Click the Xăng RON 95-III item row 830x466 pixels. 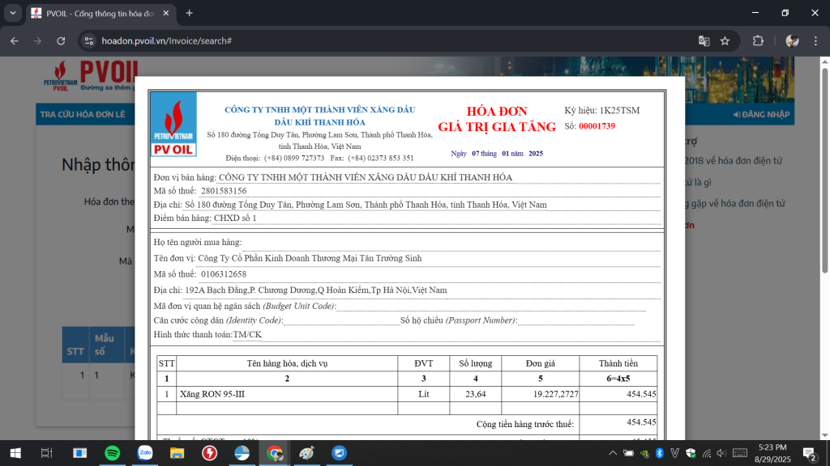pos(407,394)
